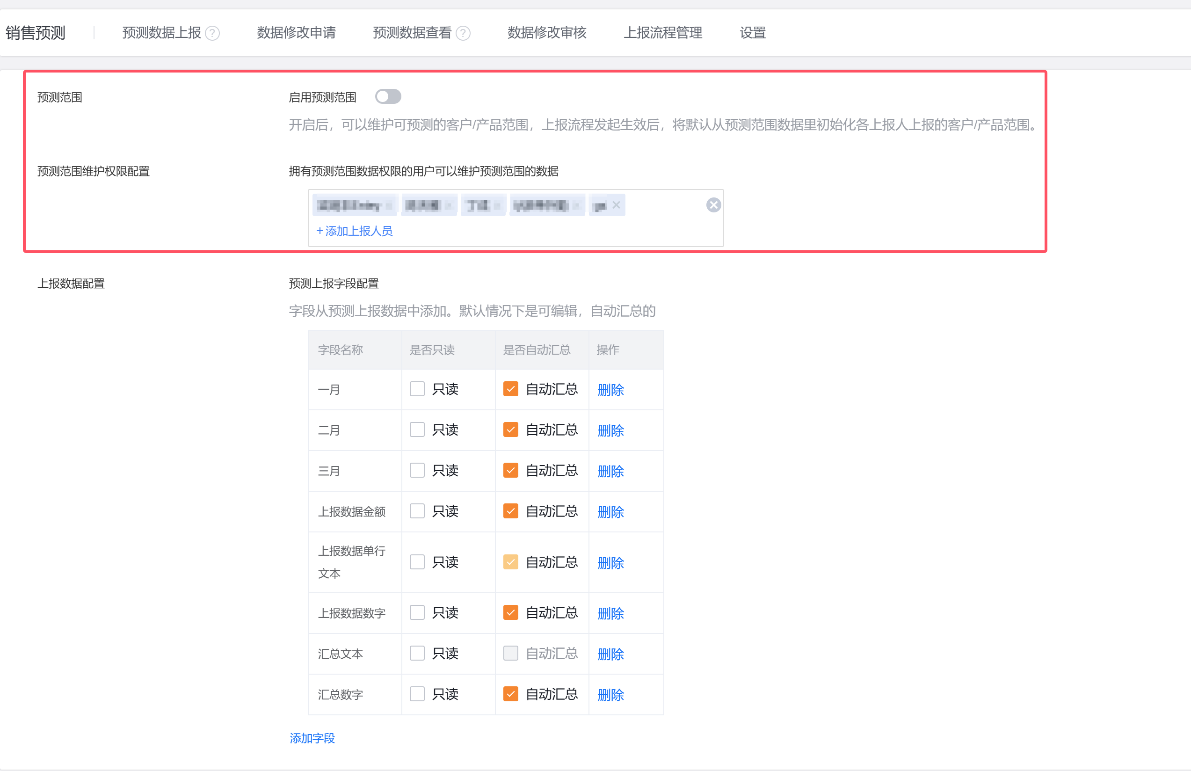Uncheck 自动汇总 for 三月 row
This screenshot has height=771, width=1191.
[x=510, y=470]
